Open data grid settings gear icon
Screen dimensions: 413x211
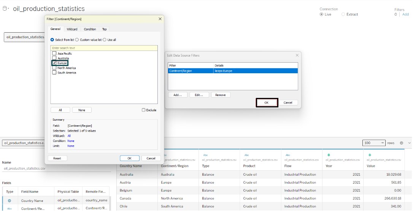pyautogui.click(x=402, y=143)
